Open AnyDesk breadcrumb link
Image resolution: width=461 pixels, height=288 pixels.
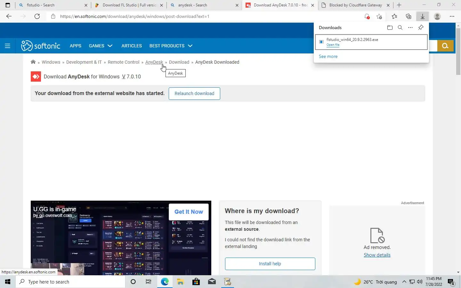[154, 62]
